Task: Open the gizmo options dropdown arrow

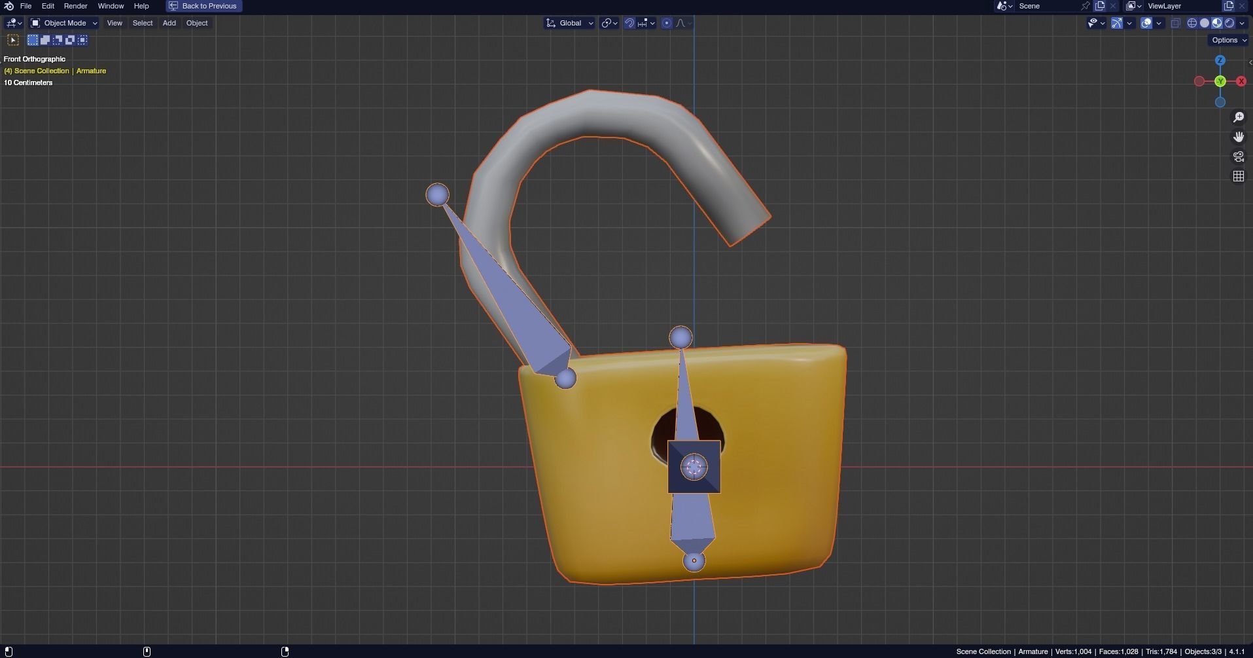Action: pos(1129,23)
